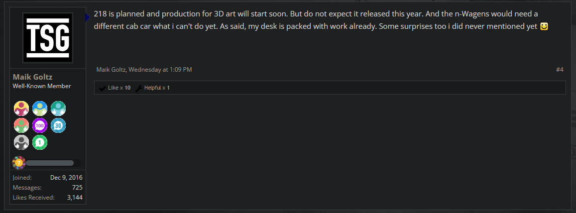The height and width of the screenshot is (213, 576).
Task: Click the teal thumbs-up trophy badge
Action: (x=58, y=108)
